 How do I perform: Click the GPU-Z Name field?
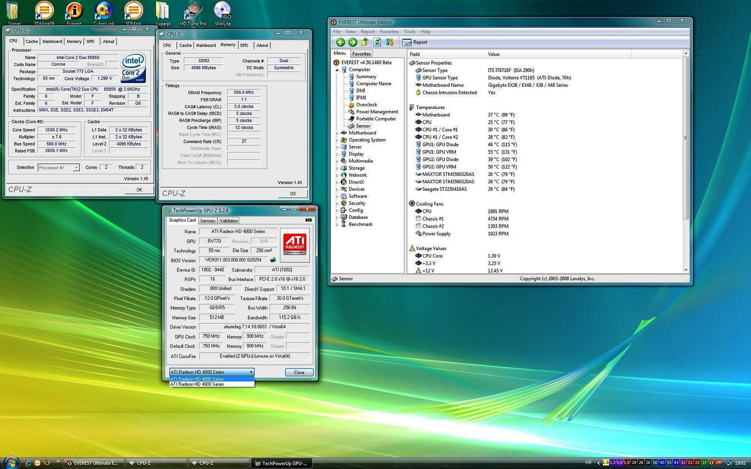coord(238,231)
